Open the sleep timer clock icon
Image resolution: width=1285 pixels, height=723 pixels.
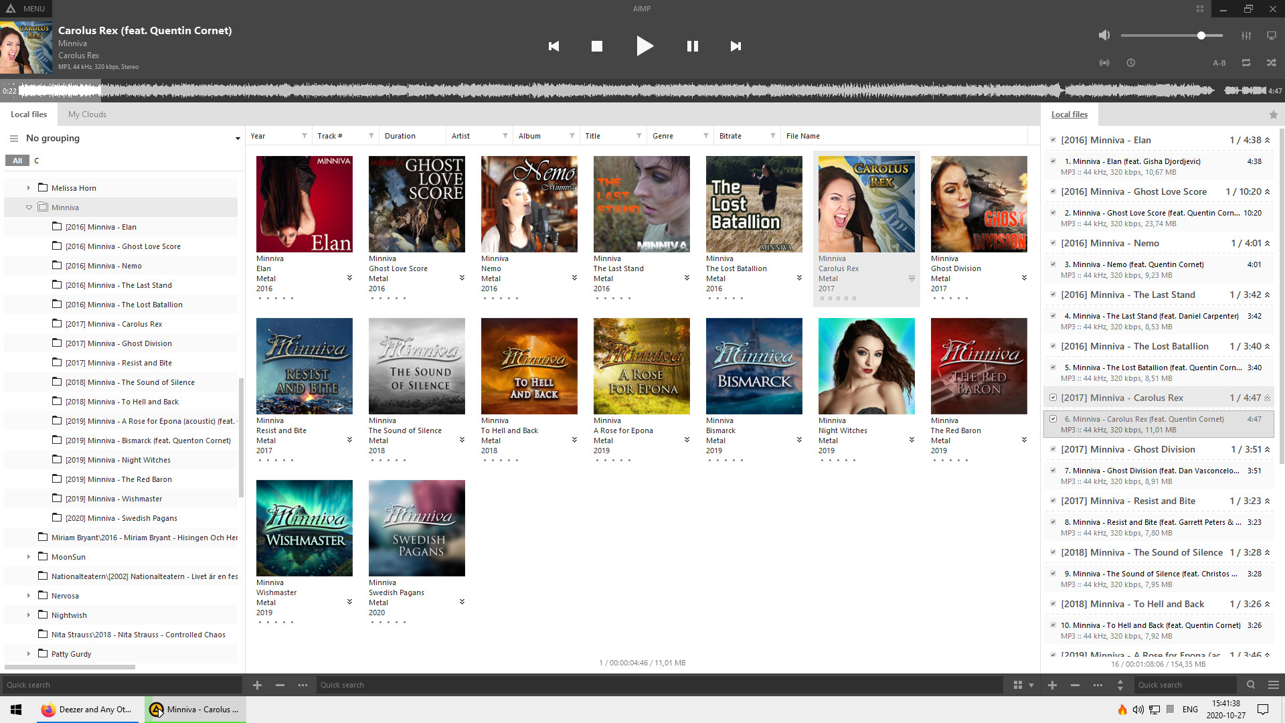coord(1131,63)
